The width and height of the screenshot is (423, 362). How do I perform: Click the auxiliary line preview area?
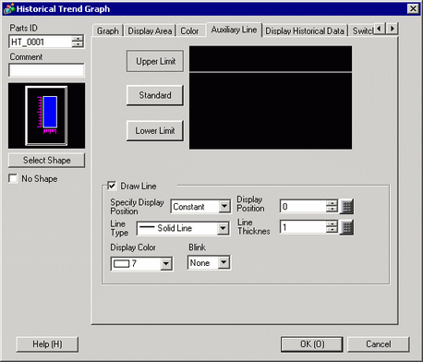point(271,98)
